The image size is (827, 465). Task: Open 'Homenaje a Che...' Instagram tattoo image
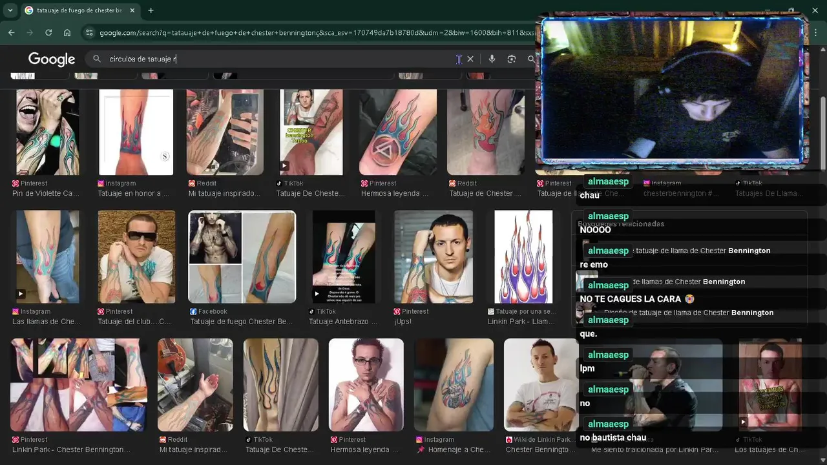coord(454,385)
